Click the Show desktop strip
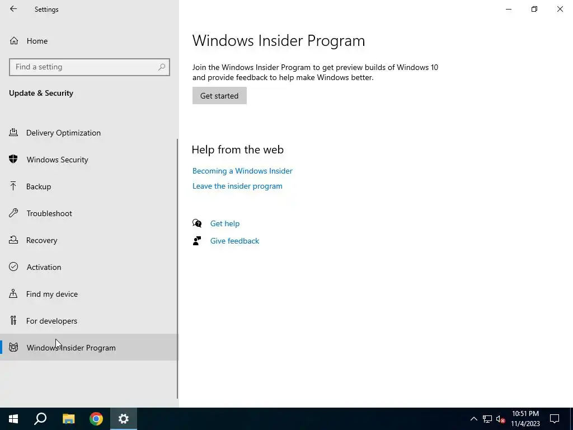 coord(571,419)
